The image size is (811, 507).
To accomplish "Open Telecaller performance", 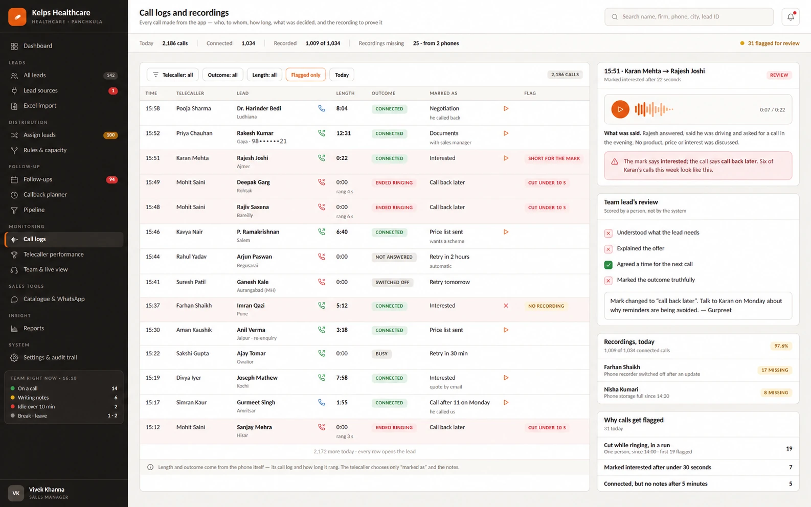I will pos(64,255).
